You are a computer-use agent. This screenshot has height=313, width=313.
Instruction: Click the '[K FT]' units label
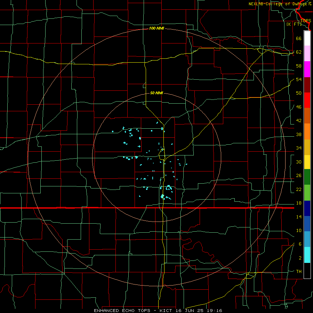tap(294, 24)
